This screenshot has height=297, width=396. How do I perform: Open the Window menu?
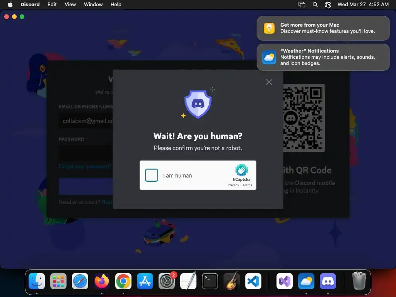pos(93,5)
